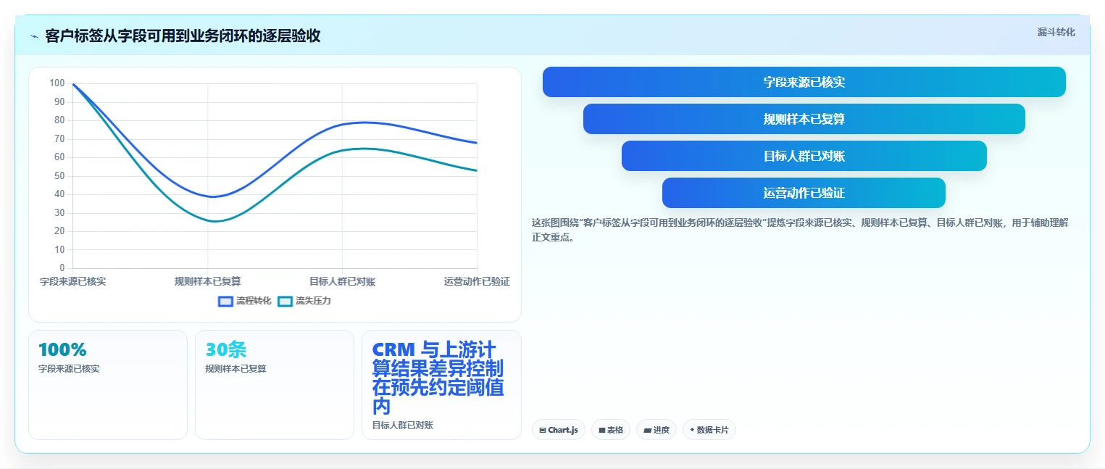Screen dimensions: 1105x469
Task: Click the Chart.js tag label
Action: [563, 431]
